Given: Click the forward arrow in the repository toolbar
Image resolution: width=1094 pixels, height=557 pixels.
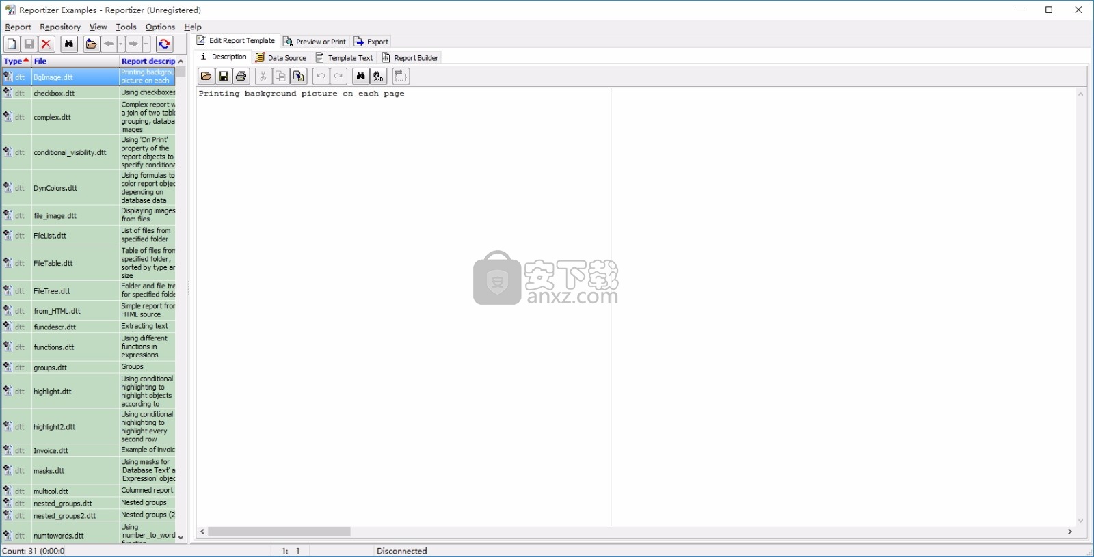Looking at the screenshot, I should [134, 44].
